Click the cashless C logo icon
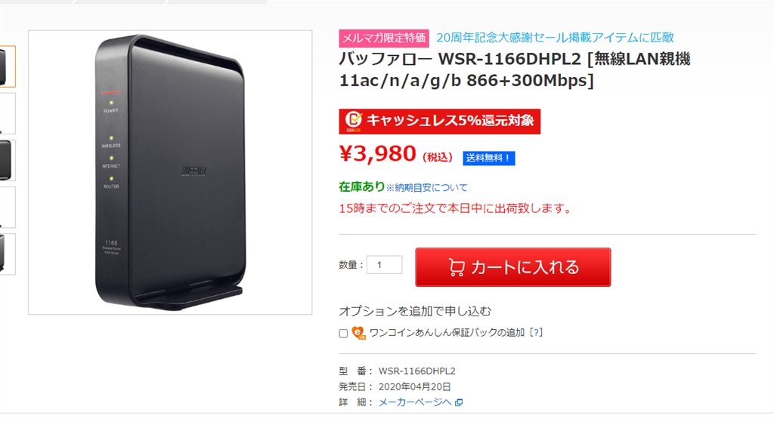Viewport: 774px width, 425px height. (354, 120)
